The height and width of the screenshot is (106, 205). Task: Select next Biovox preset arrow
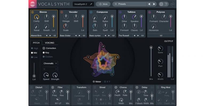coord(50,36)
